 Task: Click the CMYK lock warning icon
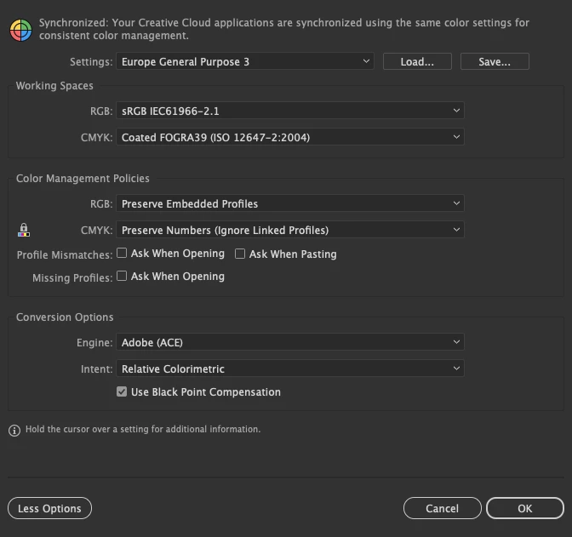[x=24, y=230]
